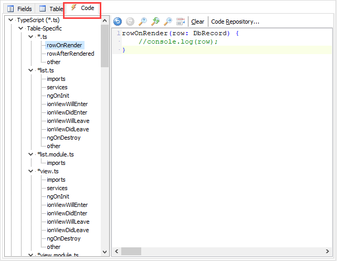
Task: Click the editor horizontal scrollbar thumb
Action: coord(131,251)
